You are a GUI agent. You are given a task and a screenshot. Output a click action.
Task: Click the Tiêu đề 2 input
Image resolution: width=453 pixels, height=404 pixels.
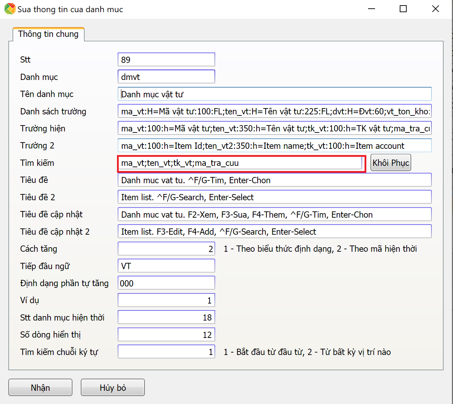coord(275,197)
